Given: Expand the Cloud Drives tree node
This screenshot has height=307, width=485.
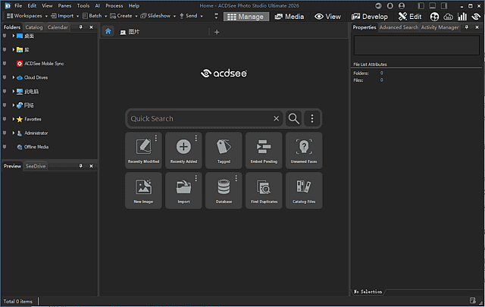Looking at the screenshot, I should [x=14, y=77].
